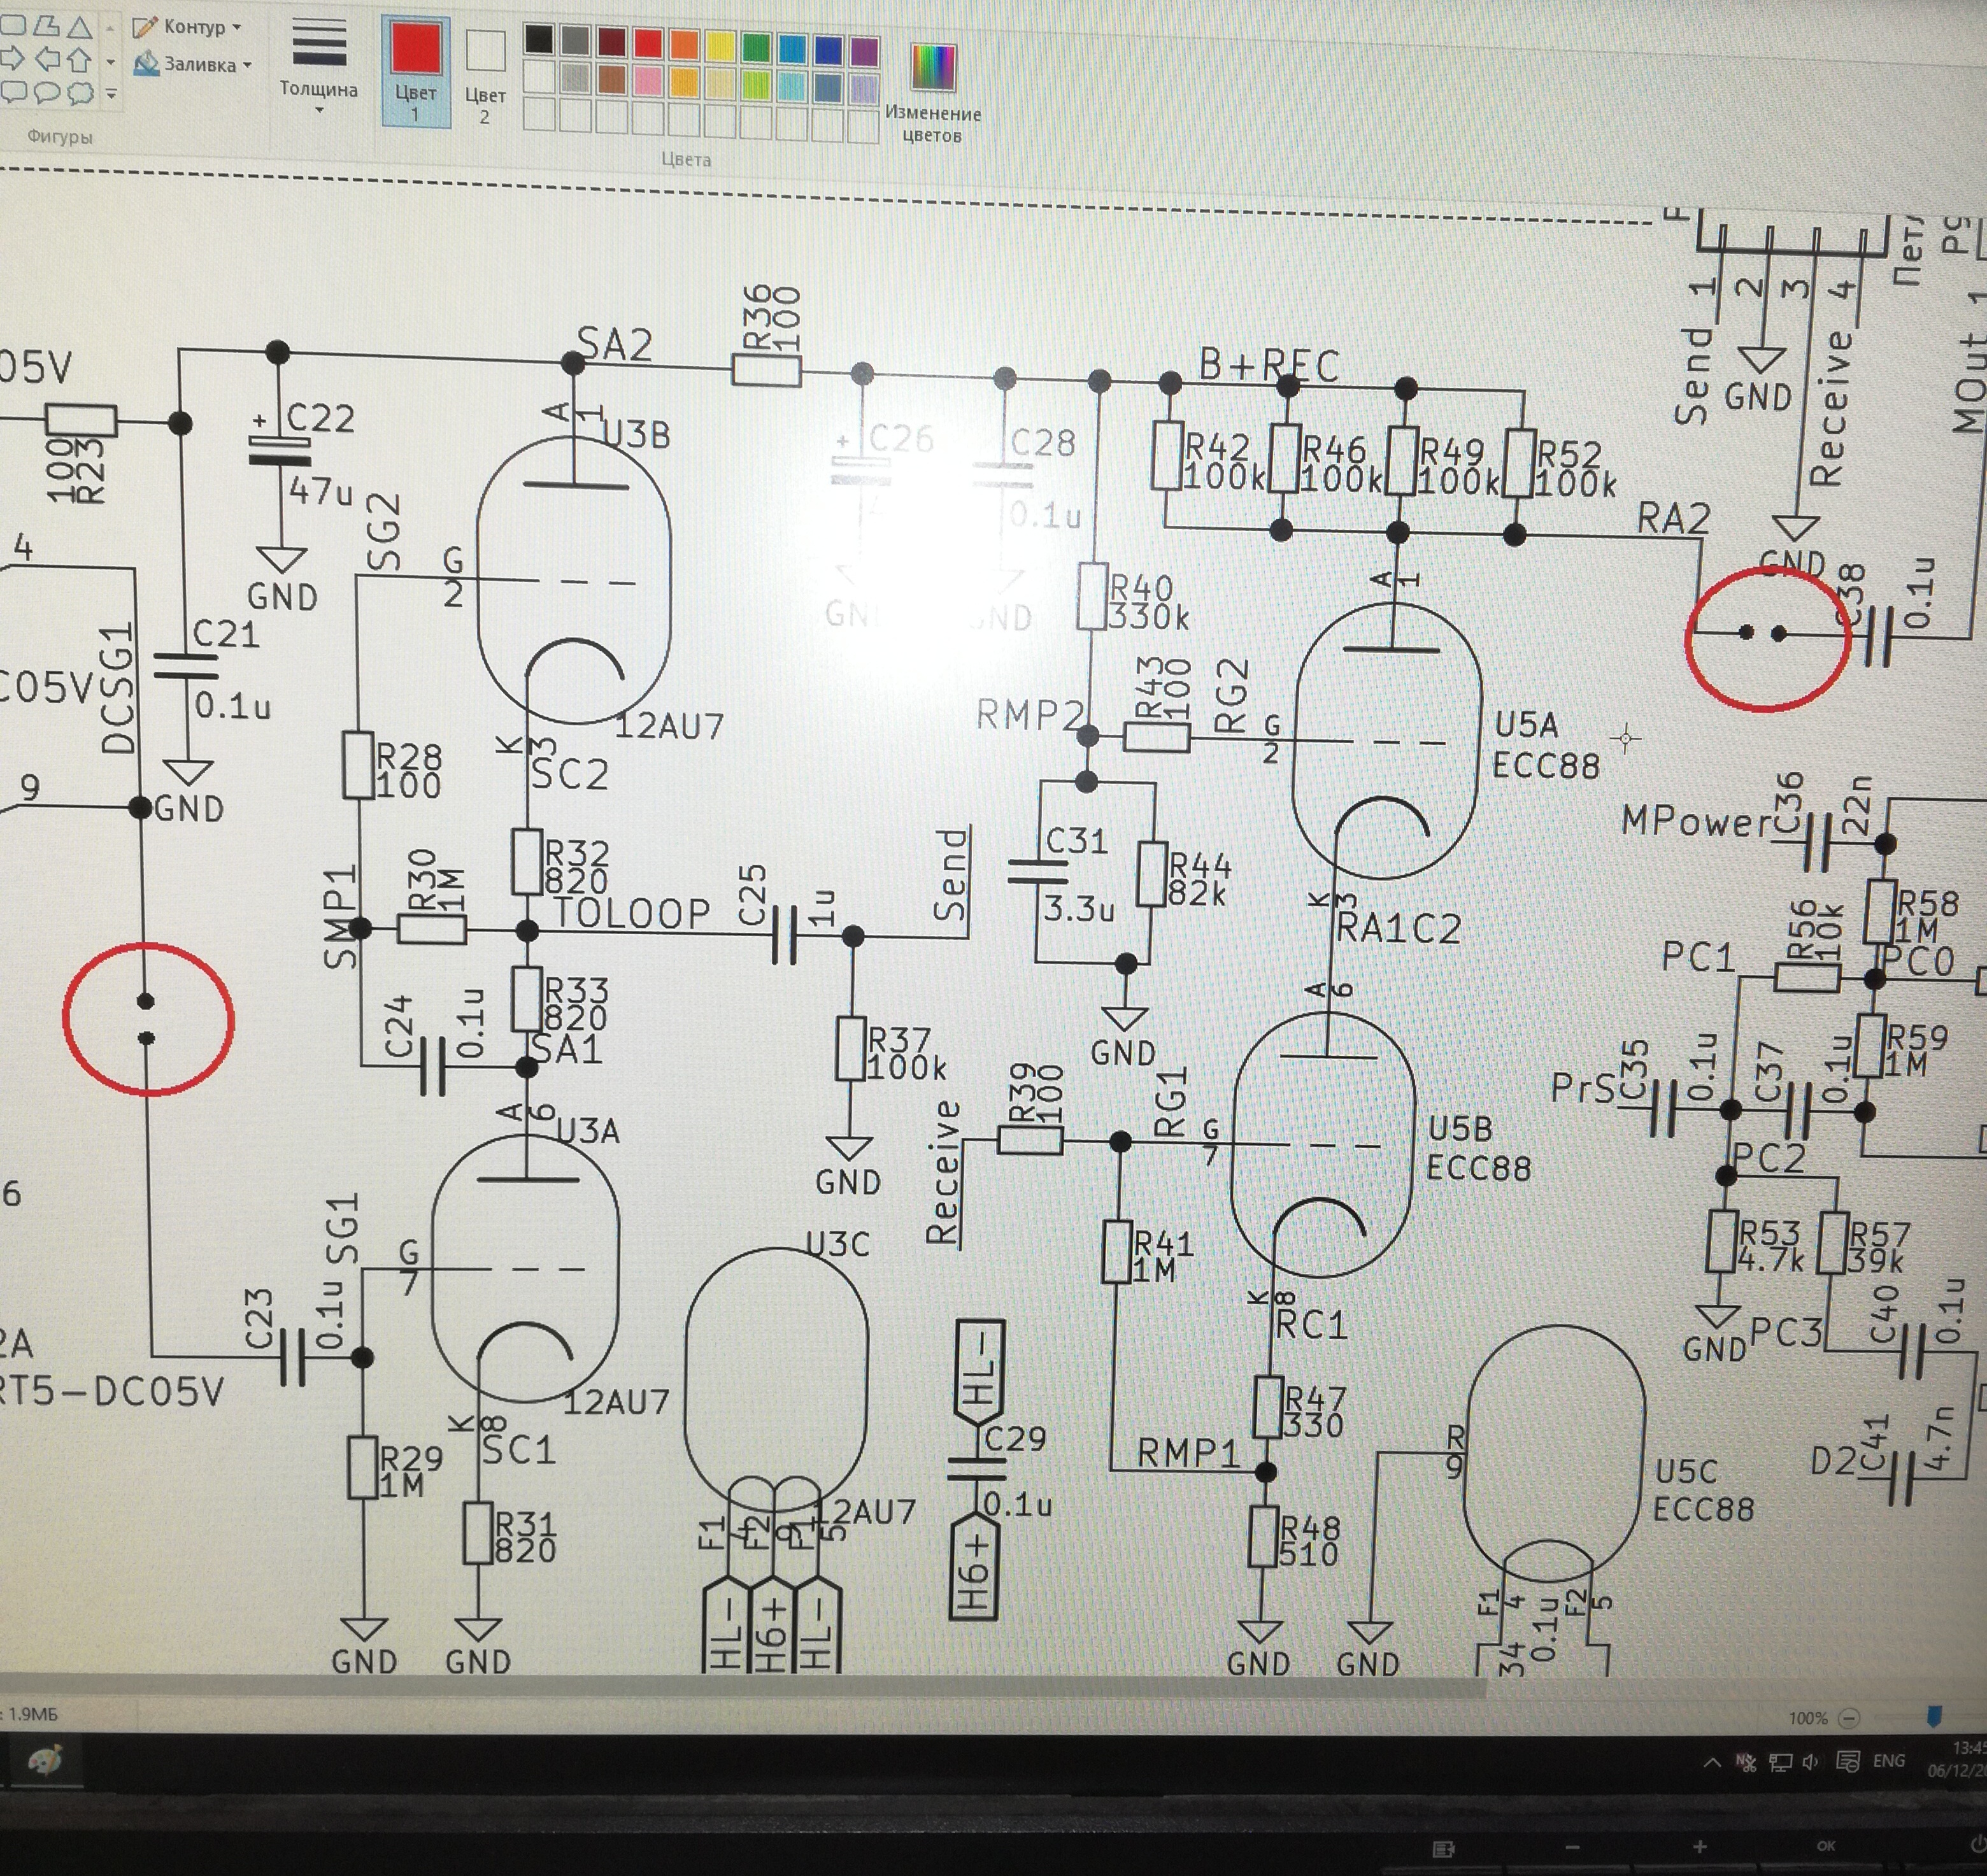Click the zoom out minus button
The image size is (1987, 1876).
[x=1849, y=1718]
